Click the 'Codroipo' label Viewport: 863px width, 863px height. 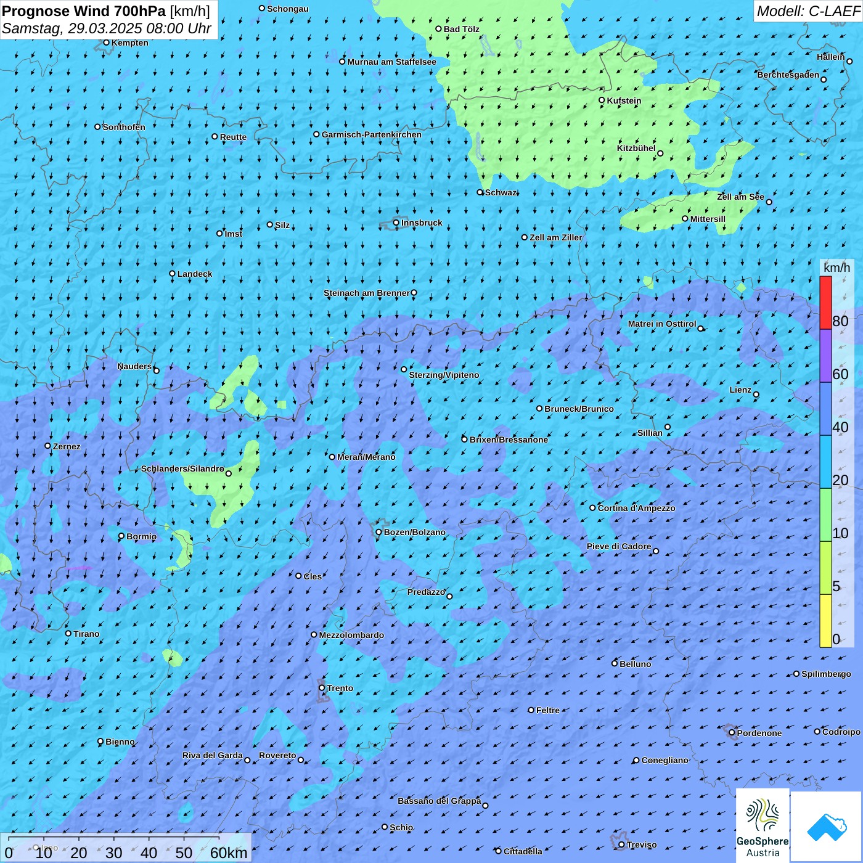pos(841,732)
